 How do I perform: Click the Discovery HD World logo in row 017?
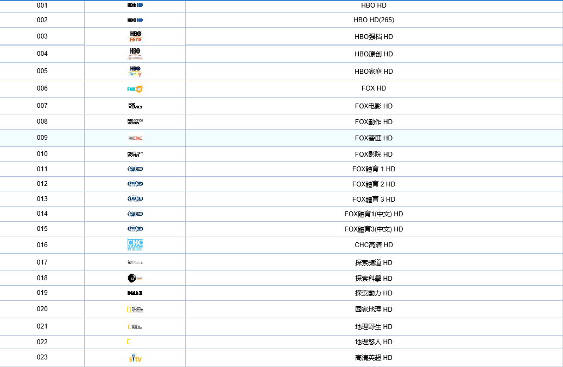pyautogui.click(x=135, y=262)
